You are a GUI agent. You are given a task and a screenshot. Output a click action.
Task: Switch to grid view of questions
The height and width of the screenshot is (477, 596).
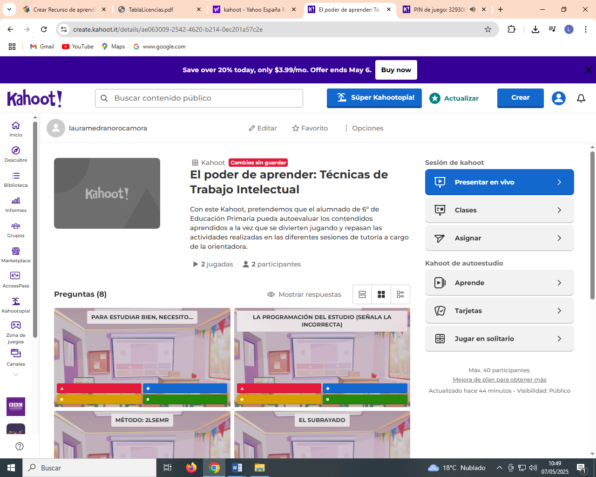[381, 294]
